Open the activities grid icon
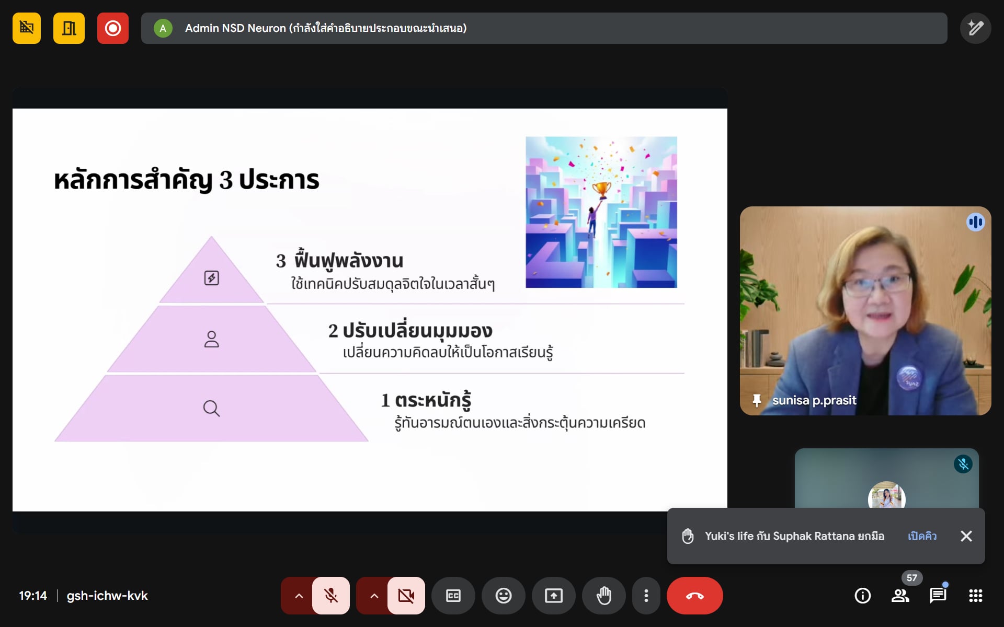Image resolution: width=1004 pixels, height=627 pixels. (x=976, y=596)
